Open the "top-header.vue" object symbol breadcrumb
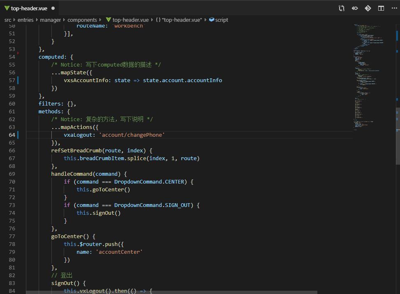Viewport: 400px width, 294px height. 179,20
